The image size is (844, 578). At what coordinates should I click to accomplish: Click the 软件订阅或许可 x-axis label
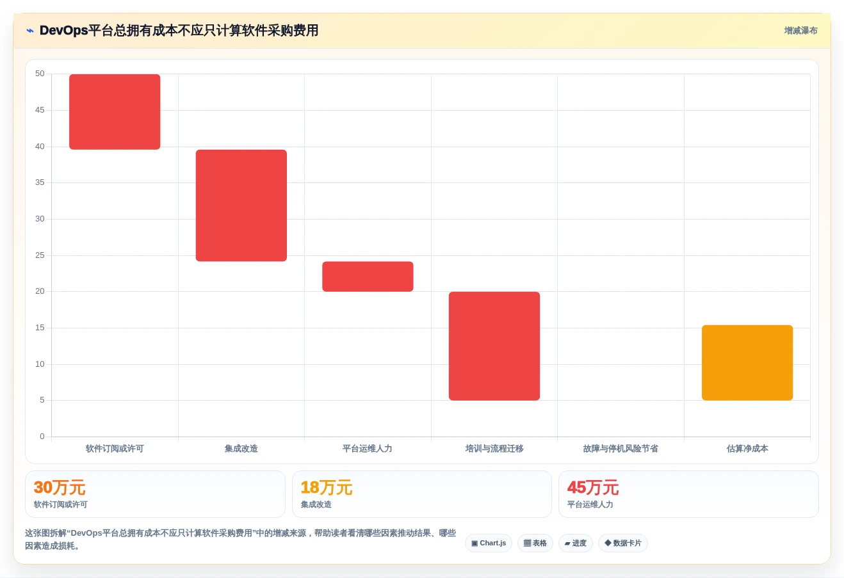(x=115, y=449)
